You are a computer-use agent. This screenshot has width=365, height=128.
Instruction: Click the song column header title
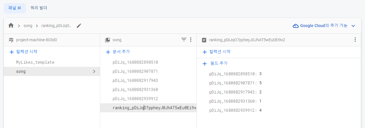point(117,40)
